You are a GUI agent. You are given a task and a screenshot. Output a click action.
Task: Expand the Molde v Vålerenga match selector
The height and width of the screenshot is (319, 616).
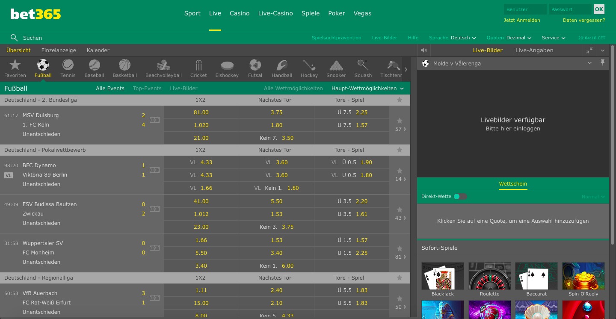pos(589,63)
